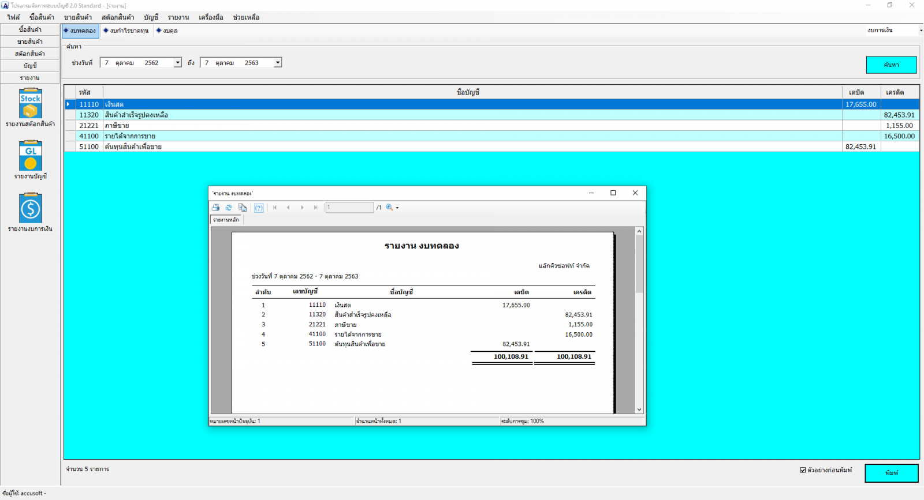This screenshot has width=924, height=500.
Task: Go to first page in report preview
Action: pos(275,208)
